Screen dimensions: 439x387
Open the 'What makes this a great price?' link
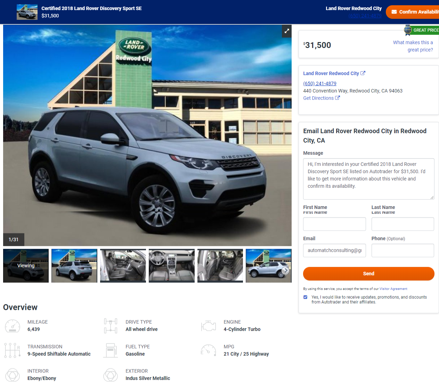(x=413, y=46)
